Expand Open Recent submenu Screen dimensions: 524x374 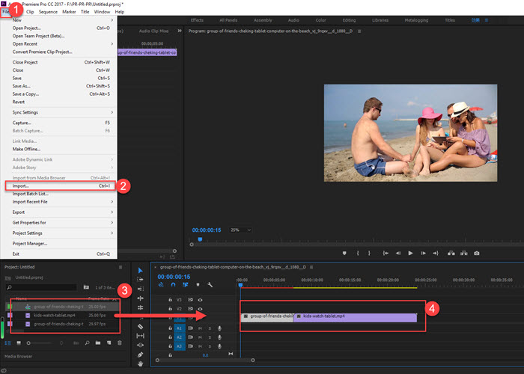pos(60,43)
